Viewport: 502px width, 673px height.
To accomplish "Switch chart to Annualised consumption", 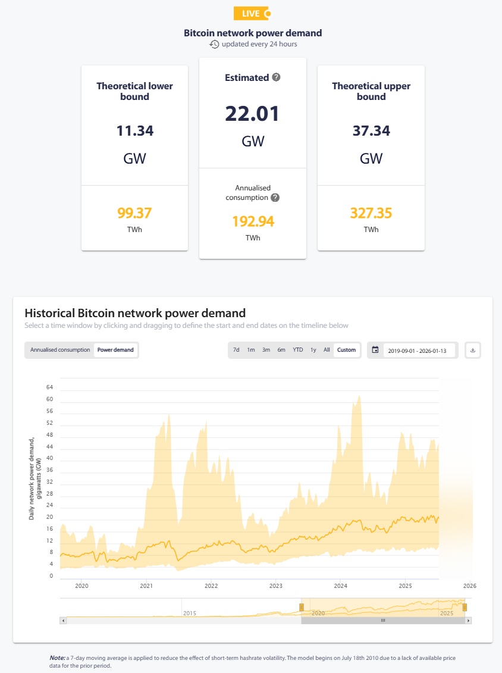I will pyautogui.click(x=60, y=350).
